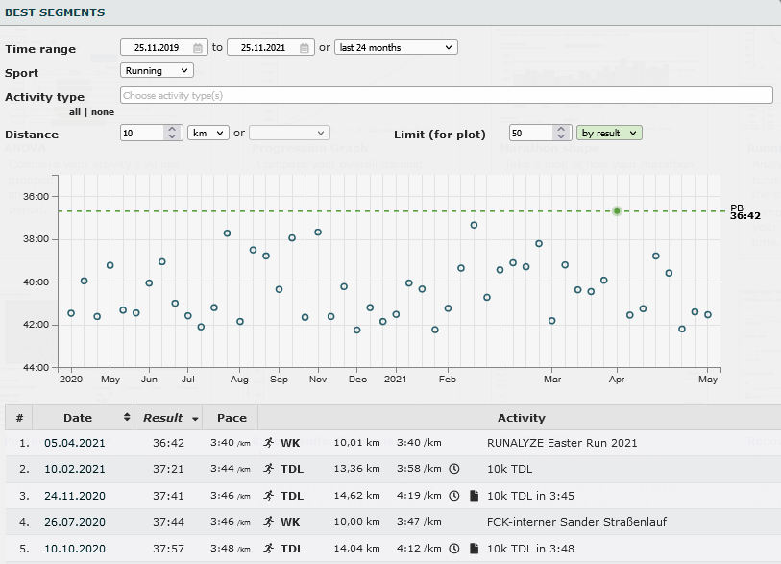The image size is (781, 564).
Task: Click clock icon in 10.02.2021 row
Action: [453, 469]
